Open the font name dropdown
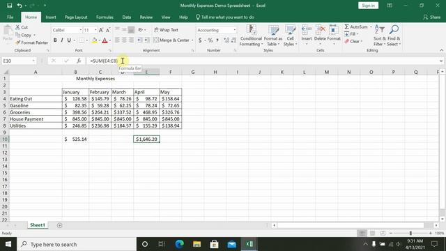446x251 pixels. tap(81, 30)
